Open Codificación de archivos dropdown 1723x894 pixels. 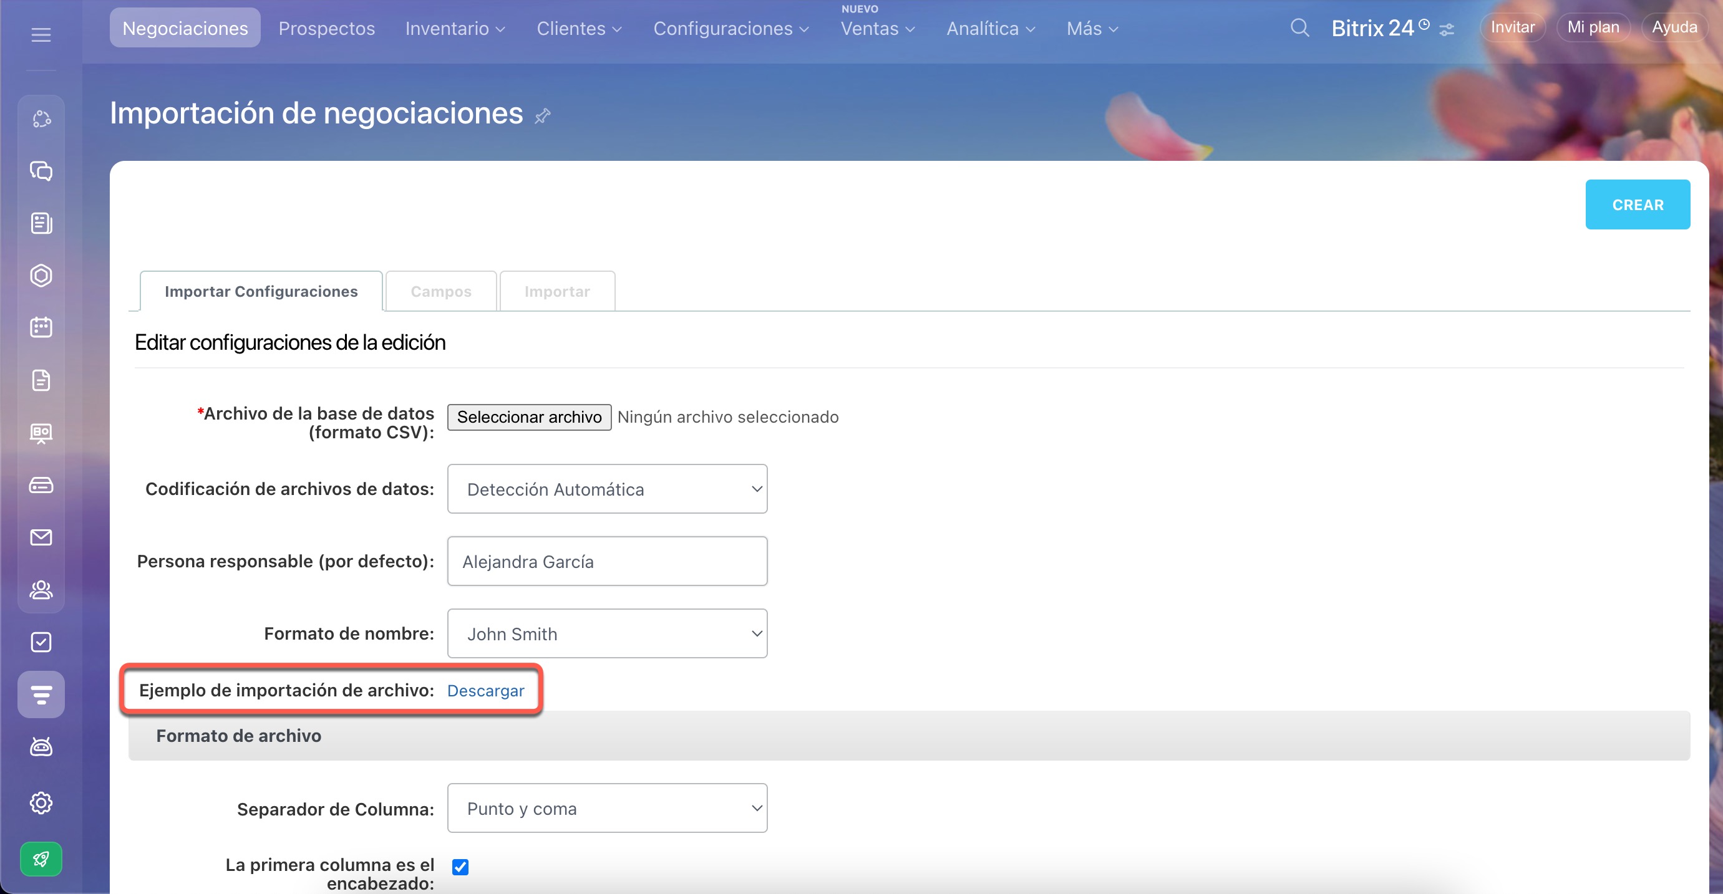tap(608, 489)
